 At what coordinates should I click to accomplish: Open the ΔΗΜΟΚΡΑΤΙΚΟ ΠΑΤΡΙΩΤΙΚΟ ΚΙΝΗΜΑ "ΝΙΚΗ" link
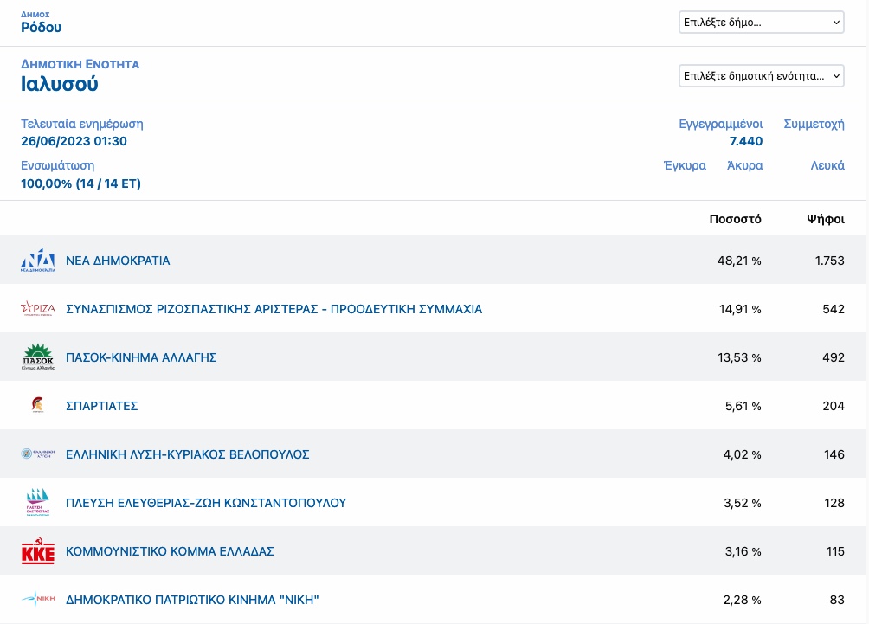point(192,600)
